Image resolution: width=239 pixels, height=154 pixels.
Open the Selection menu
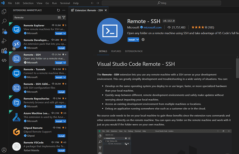[x=28, y=3]
